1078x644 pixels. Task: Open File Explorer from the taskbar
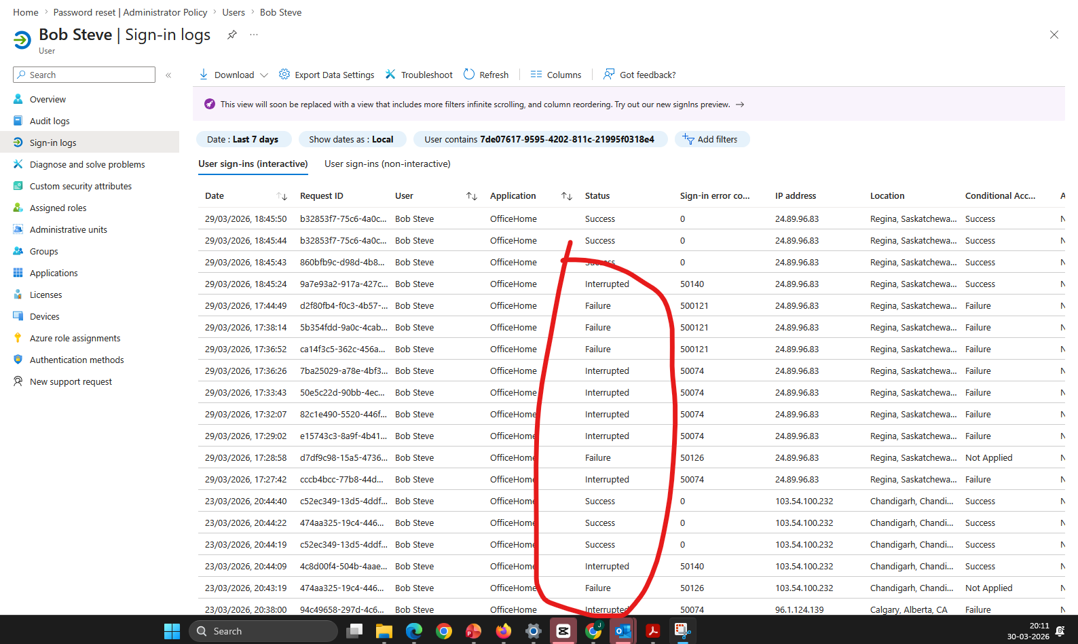click(x=384, y=632)
